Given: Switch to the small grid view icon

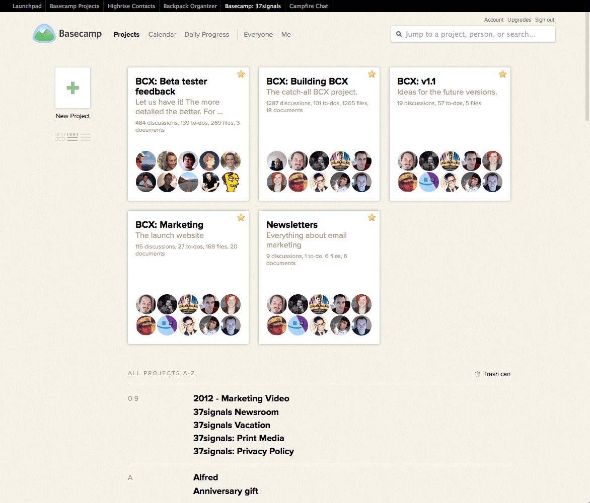Looking at the screenshot, I should [x=60, y=137].
